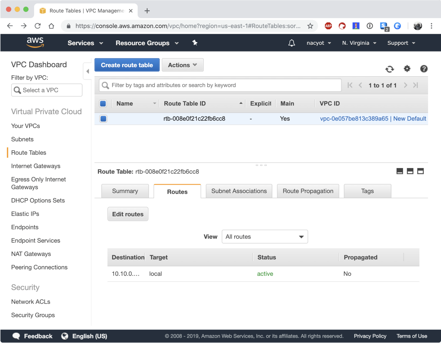Maximize the details pane
Image resolution: width=441 pixels, height=343 pixels.
pyautogui.click(x=420, y=171)
